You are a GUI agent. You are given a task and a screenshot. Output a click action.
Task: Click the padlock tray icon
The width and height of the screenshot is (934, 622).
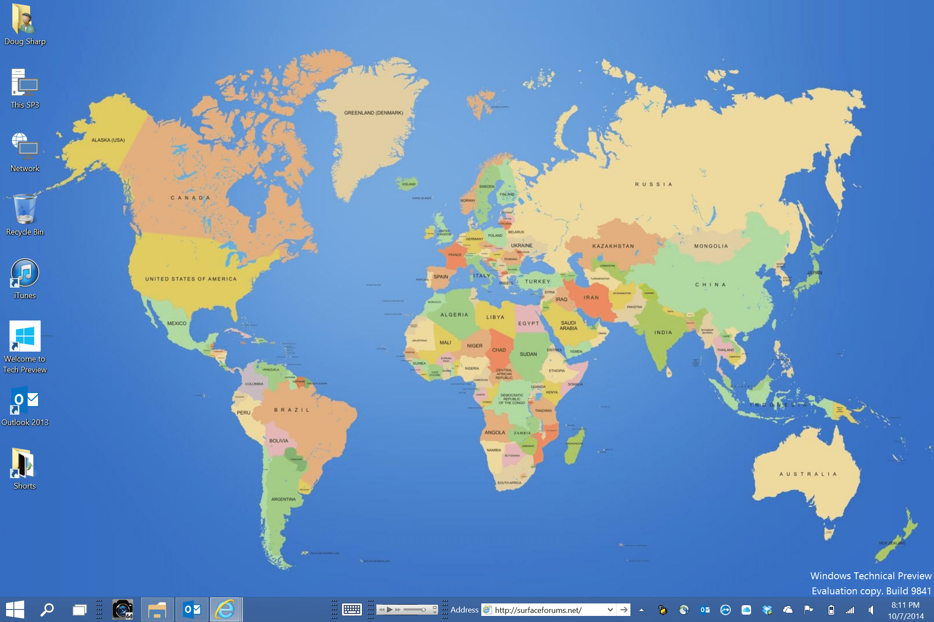click(663, 610)
